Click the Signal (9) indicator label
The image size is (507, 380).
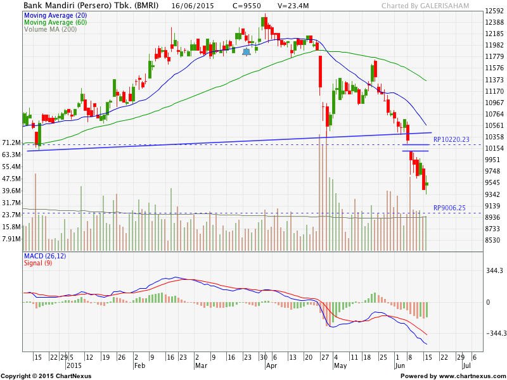(39, 263)
